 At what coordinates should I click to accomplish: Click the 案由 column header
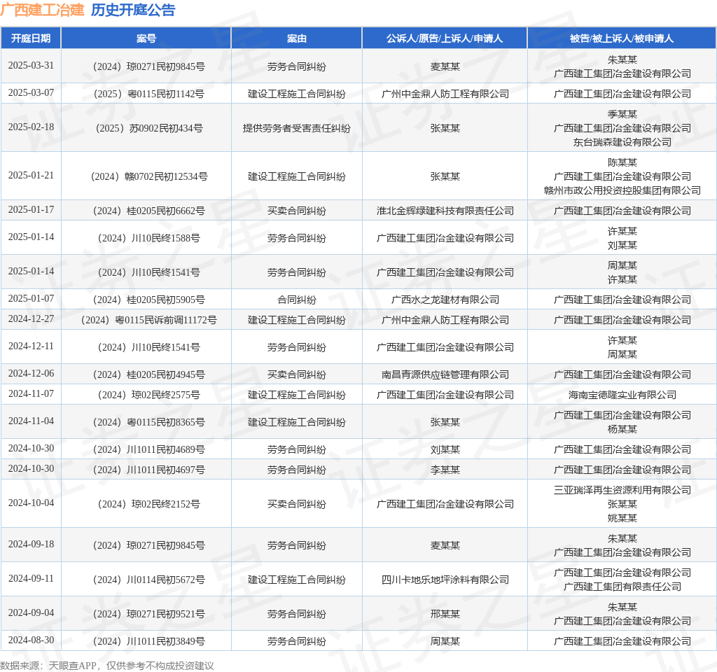click(297, 38)
